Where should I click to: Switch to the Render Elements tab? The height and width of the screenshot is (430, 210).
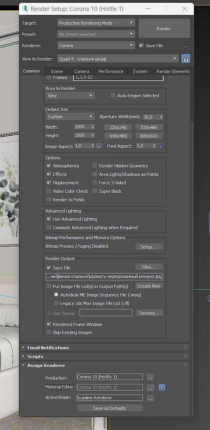point(173,71)
